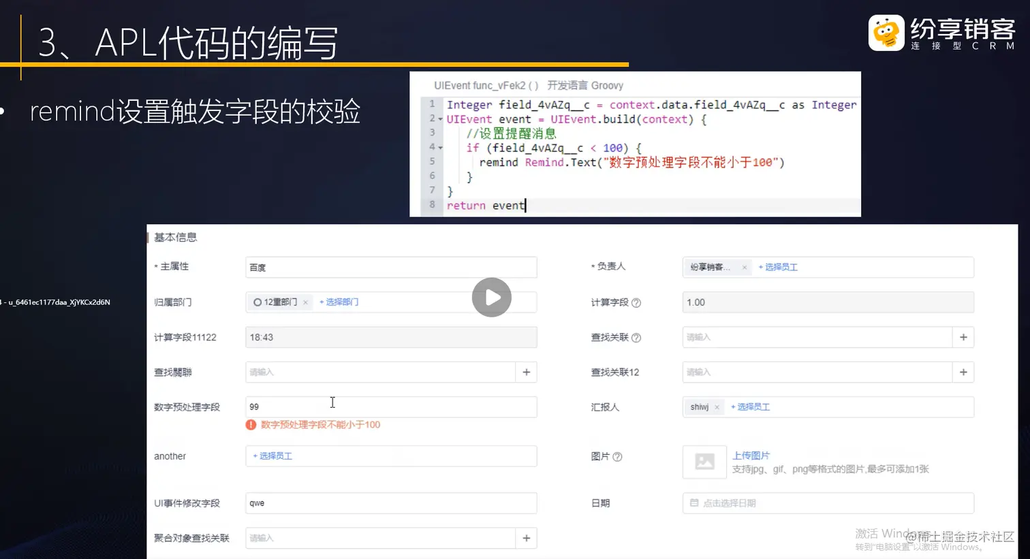Viewport: 1030px width, 559px height.
Task: Click plus icon in 查找关联12 field
Action: pyautogui.click(x=963, y=372)
